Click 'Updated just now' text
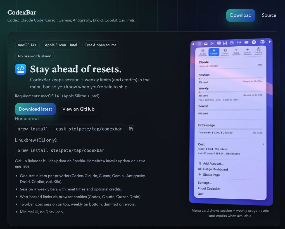This screenshot has width=285, height=229. point(208,66)
